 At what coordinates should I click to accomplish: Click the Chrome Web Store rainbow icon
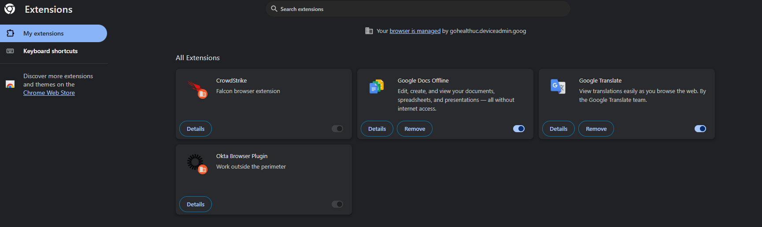pyautogui.click(x=10, y=84)
